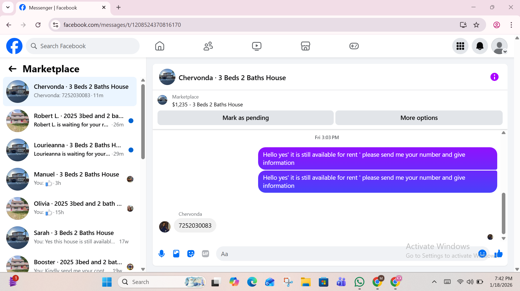Open Robert L. conversation
This screenshot has height=291, width=520.
pos(70,121)
